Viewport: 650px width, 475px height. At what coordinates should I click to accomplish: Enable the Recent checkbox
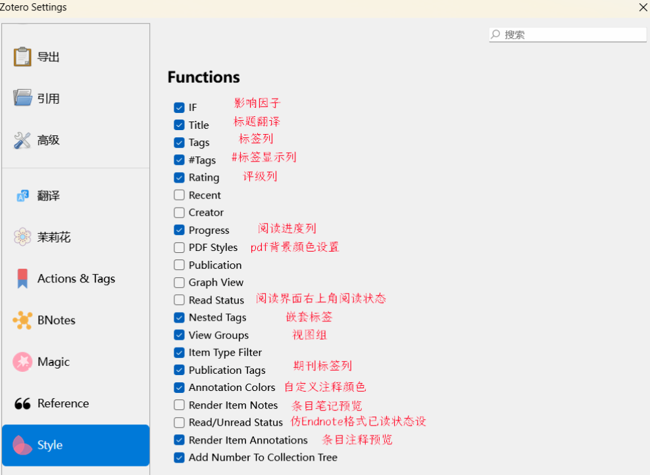pyautogui.click(x=179, y=195)
